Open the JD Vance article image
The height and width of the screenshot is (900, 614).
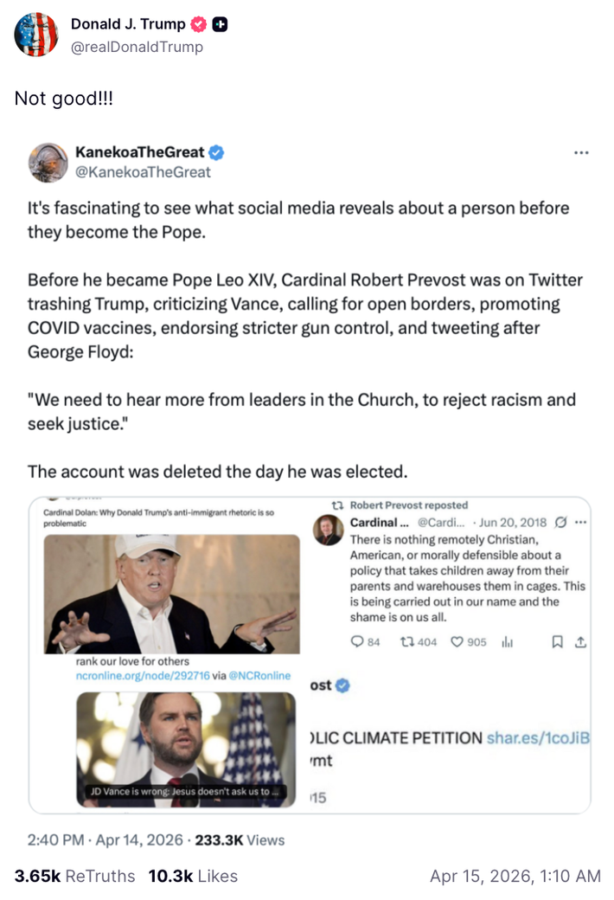(185, 749)
